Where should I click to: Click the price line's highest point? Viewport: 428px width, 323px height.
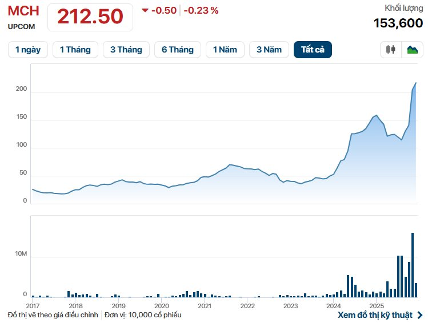[415, 83]
